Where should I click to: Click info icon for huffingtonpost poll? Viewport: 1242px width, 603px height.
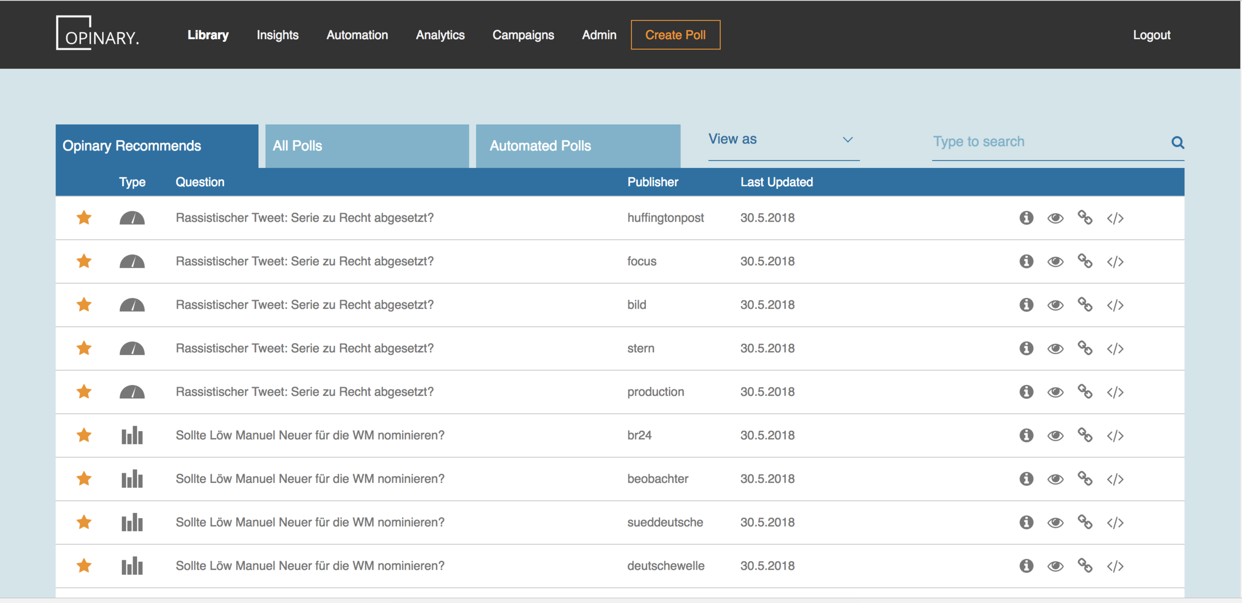point(1026,218)
